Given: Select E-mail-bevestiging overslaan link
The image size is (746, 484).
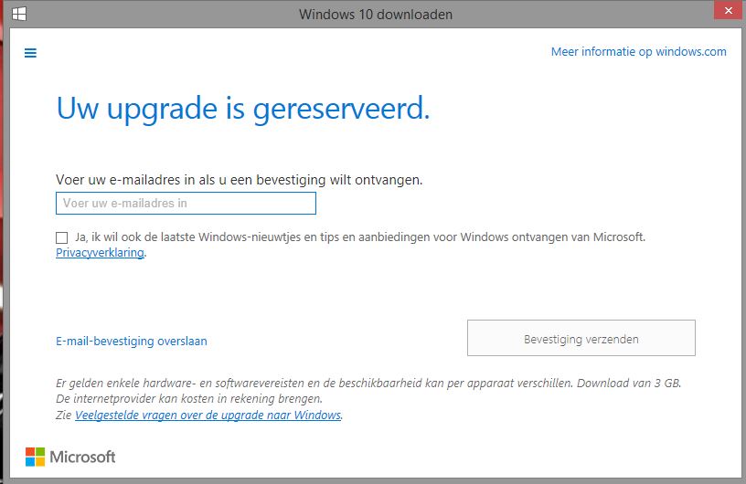Looking at the screenshot, I should point(132,342).
